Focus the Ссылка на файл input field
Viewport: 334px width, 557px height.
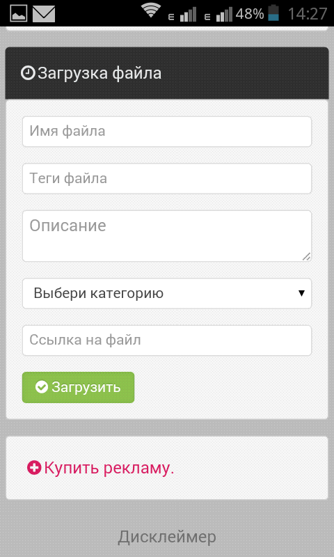pos(167,340)
